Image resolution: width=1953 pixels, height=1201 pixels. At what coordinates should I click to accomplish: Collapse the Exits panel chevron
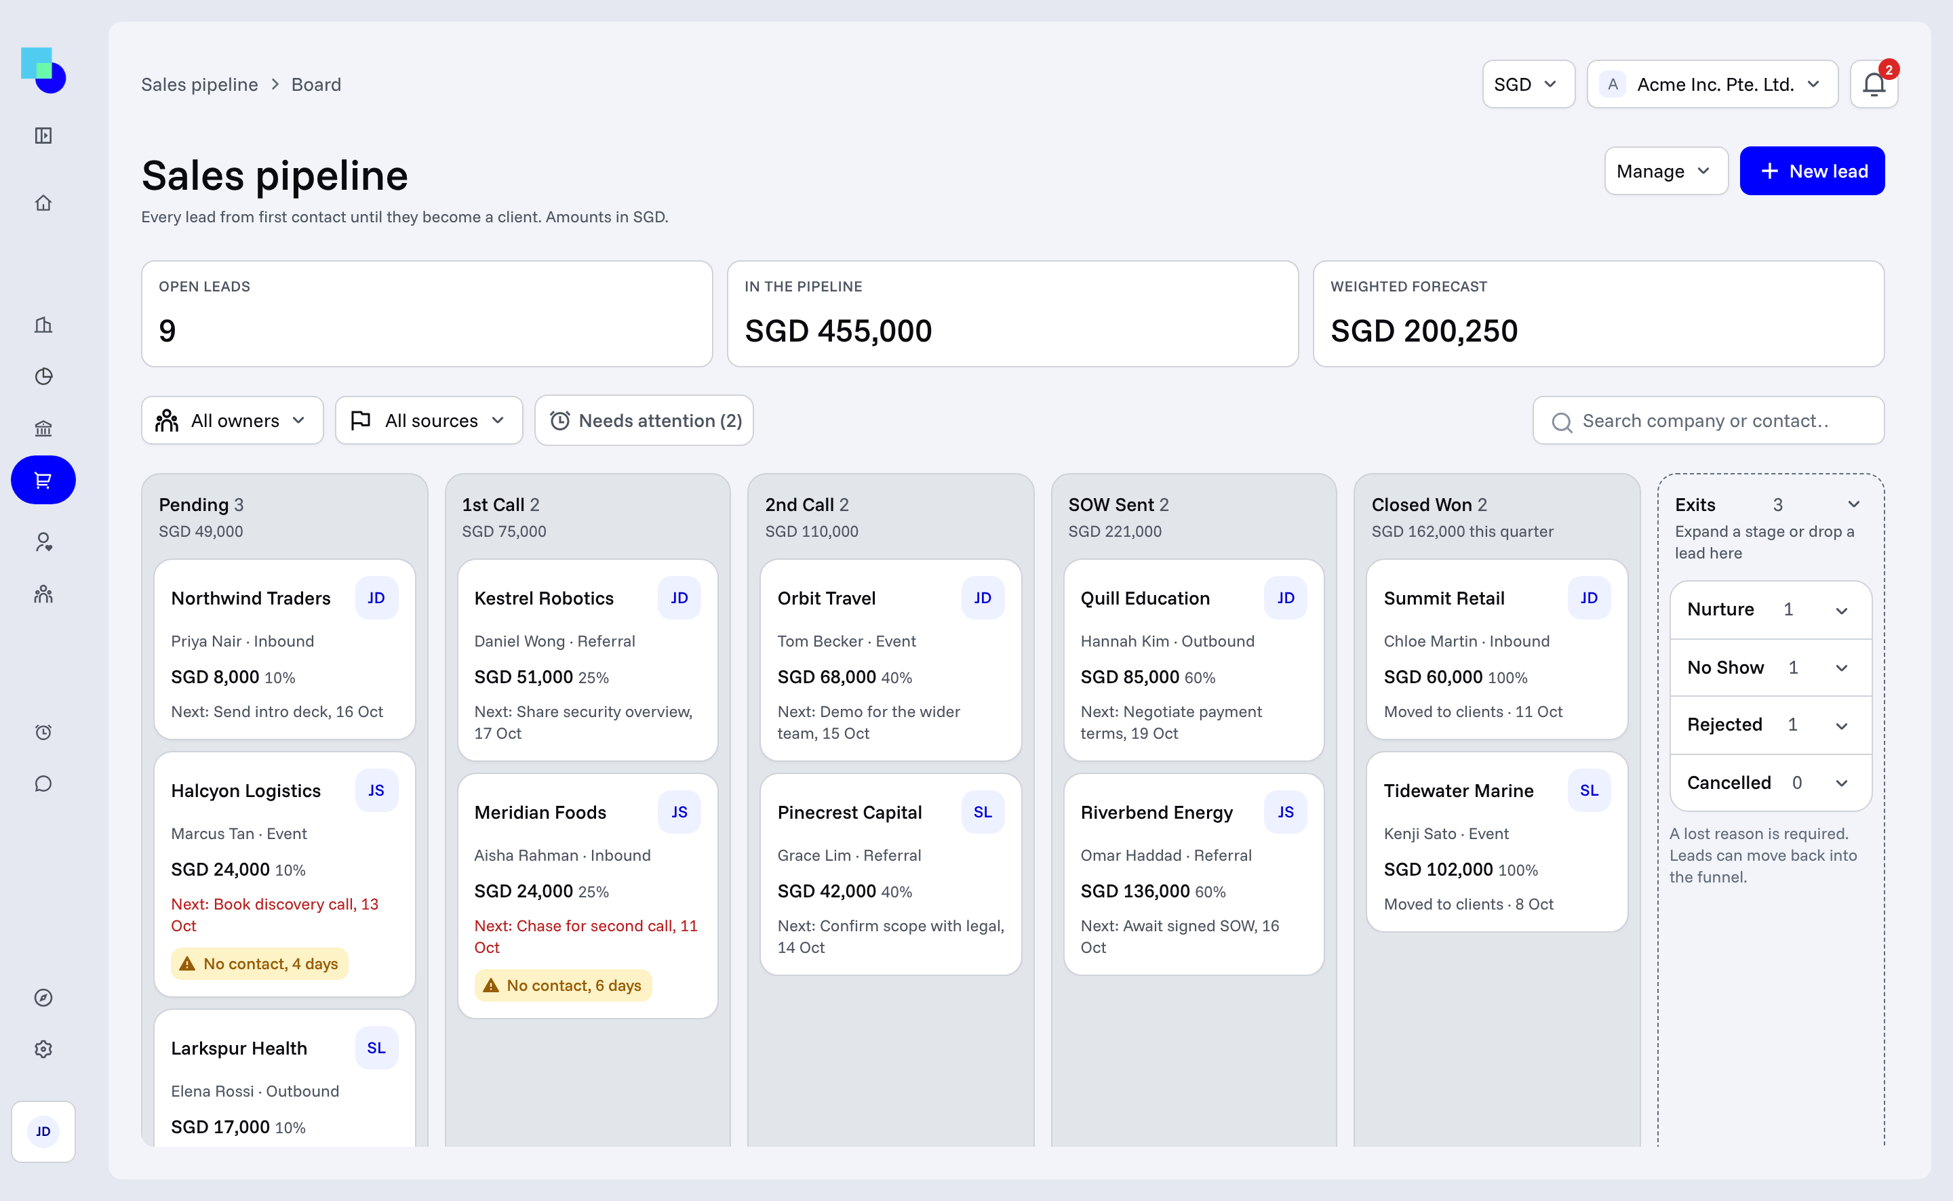(x=1854, y=504)
